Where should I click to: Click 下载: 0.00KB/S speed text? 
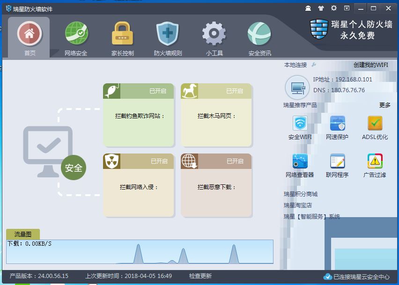[x=29, y=244]
